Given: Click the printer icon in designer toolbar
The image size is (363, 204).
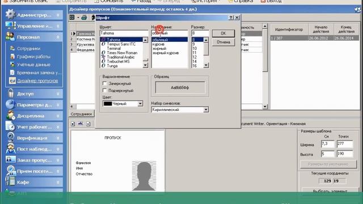Looking at the screenshot, I should coord(85,18).
